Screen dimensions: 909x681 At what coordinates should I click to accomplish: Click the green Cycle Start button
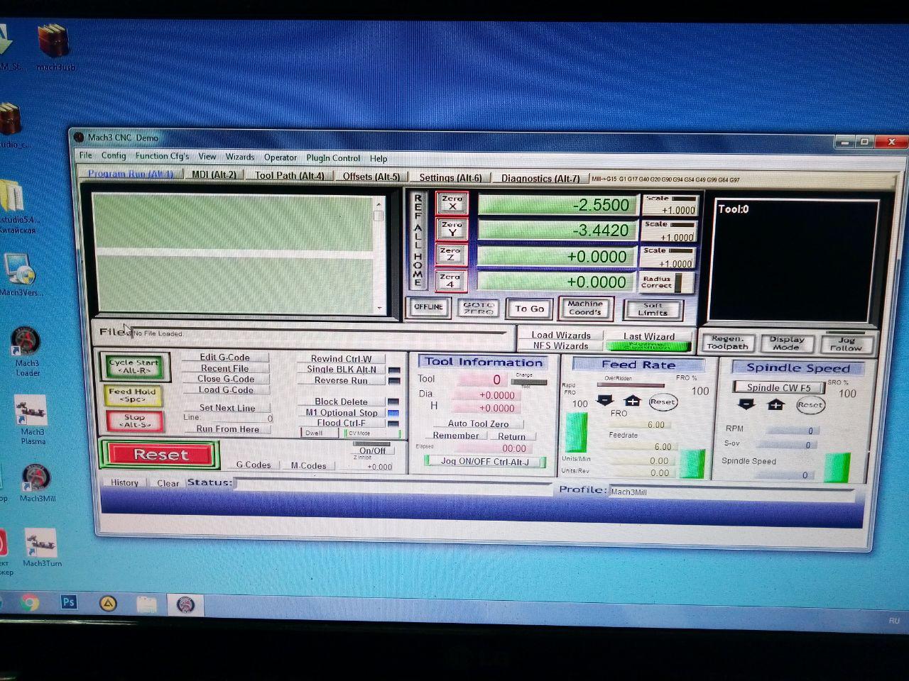[x=134, y=366]
